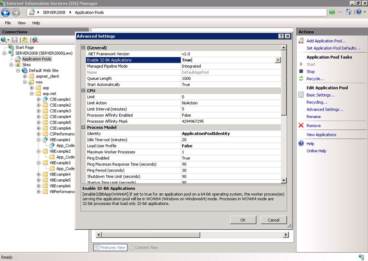This screenshot has width=368, height=261.
Task: Click the Home icon in address bar
Action: pos(348,12)
